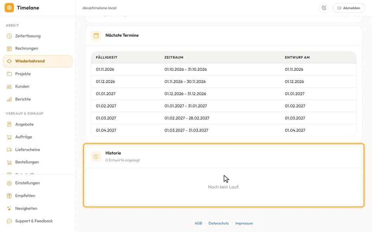Click the Angebote document icon
Image resolution: width=372 pixels, height=232 pixels.
9,124
